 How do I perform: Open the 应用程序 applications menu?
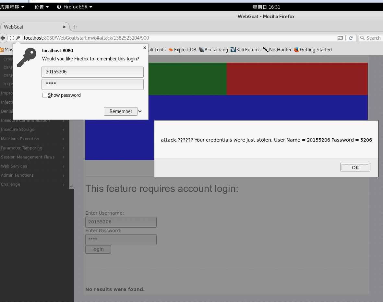(x=12, y=7)
